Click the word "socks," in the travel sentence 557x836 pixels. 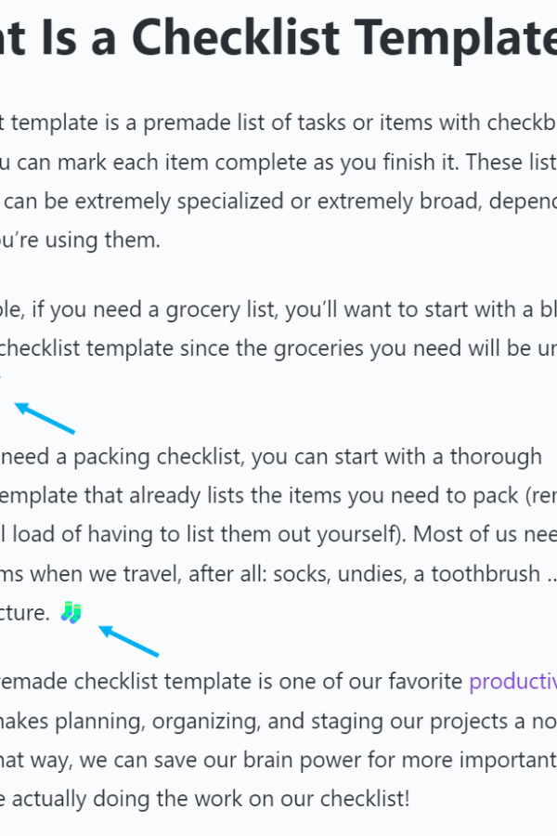point(303,574)
